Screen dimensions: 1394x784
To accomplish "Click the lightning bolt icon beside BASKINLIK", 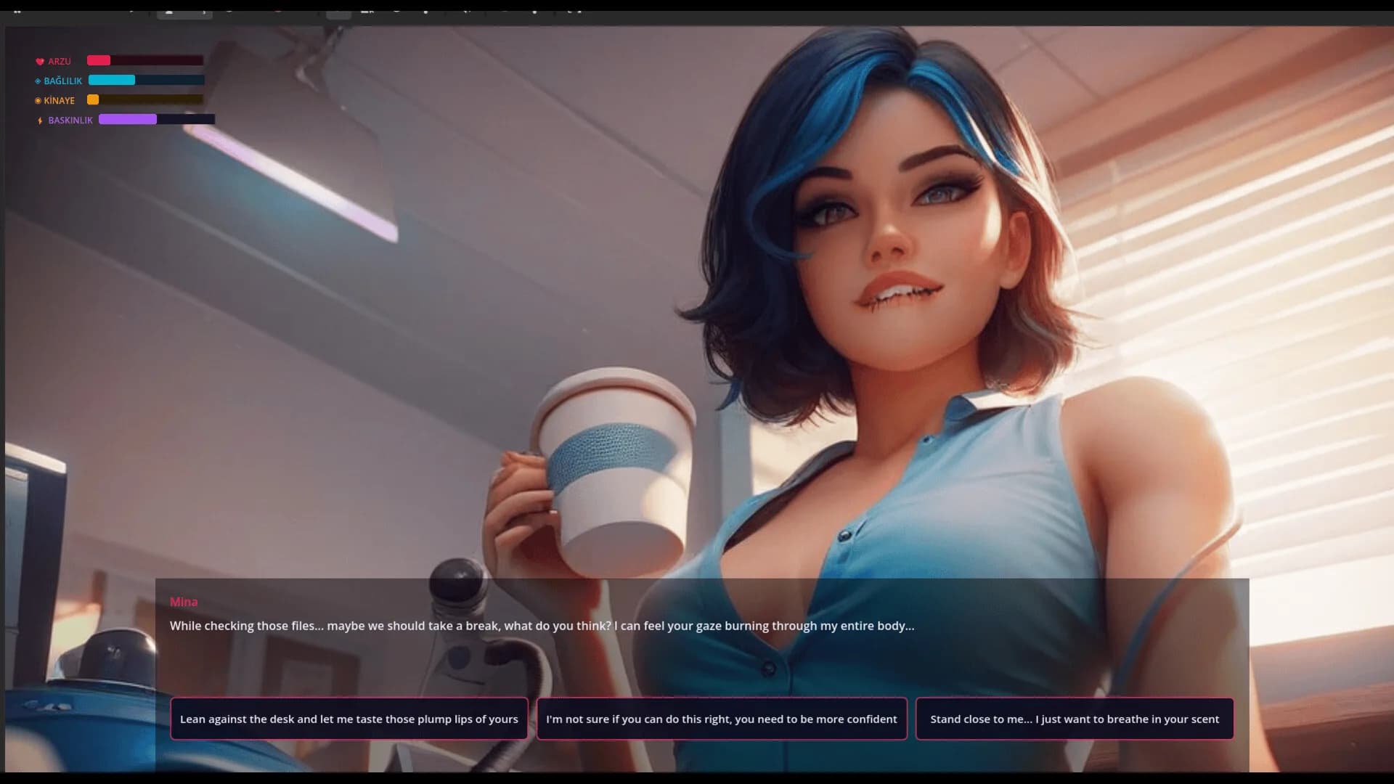I will tap(40, 121).
